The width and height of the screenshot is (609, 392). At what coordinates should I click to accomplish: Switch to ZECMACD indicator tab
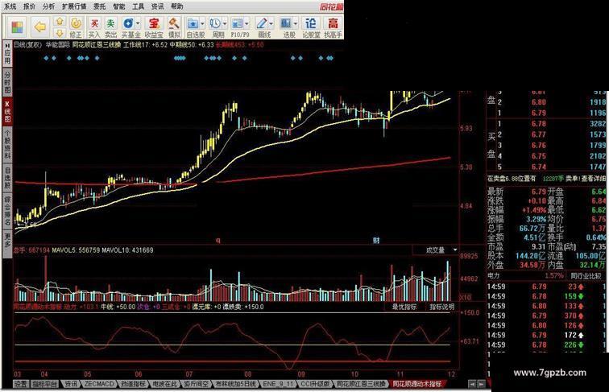98,384
